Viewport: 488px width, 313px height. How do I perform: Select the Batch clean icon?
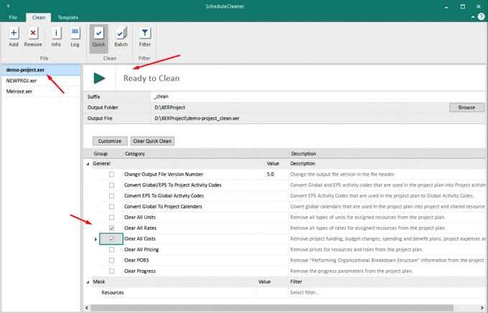point(121,33)
